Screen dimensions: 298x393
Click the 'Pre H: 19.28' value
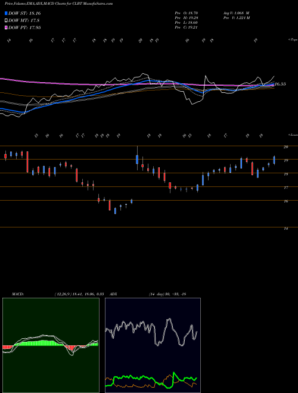click(187, 17)
